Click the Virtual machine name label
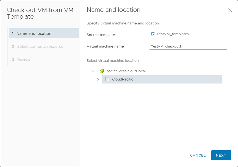238x167 pixels. (x=105, y=46)
